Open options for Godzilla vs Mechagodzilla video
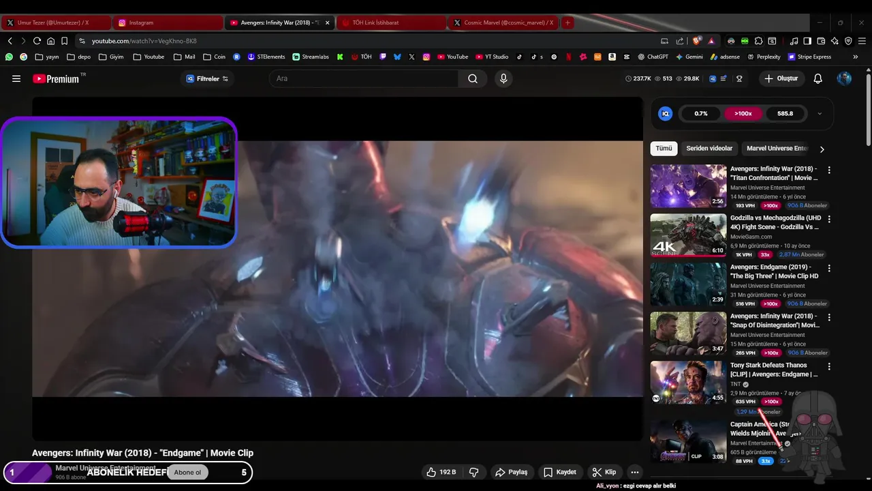This screenshot has width=872, height=491. pos(829,219)
